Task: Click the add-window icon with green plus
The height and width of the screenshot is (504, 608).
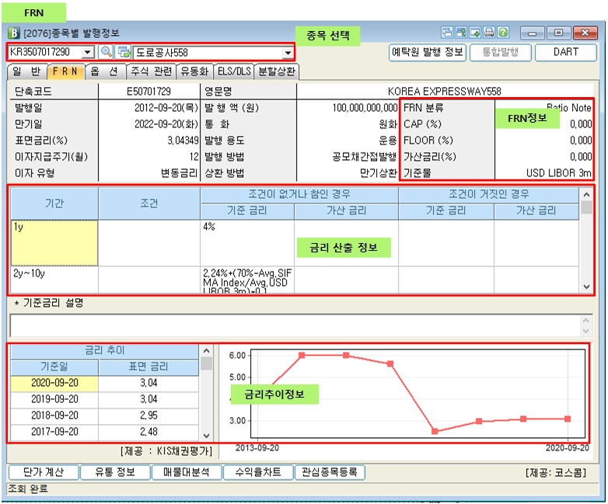Action: pyautogui.click(x=475, y=33)
